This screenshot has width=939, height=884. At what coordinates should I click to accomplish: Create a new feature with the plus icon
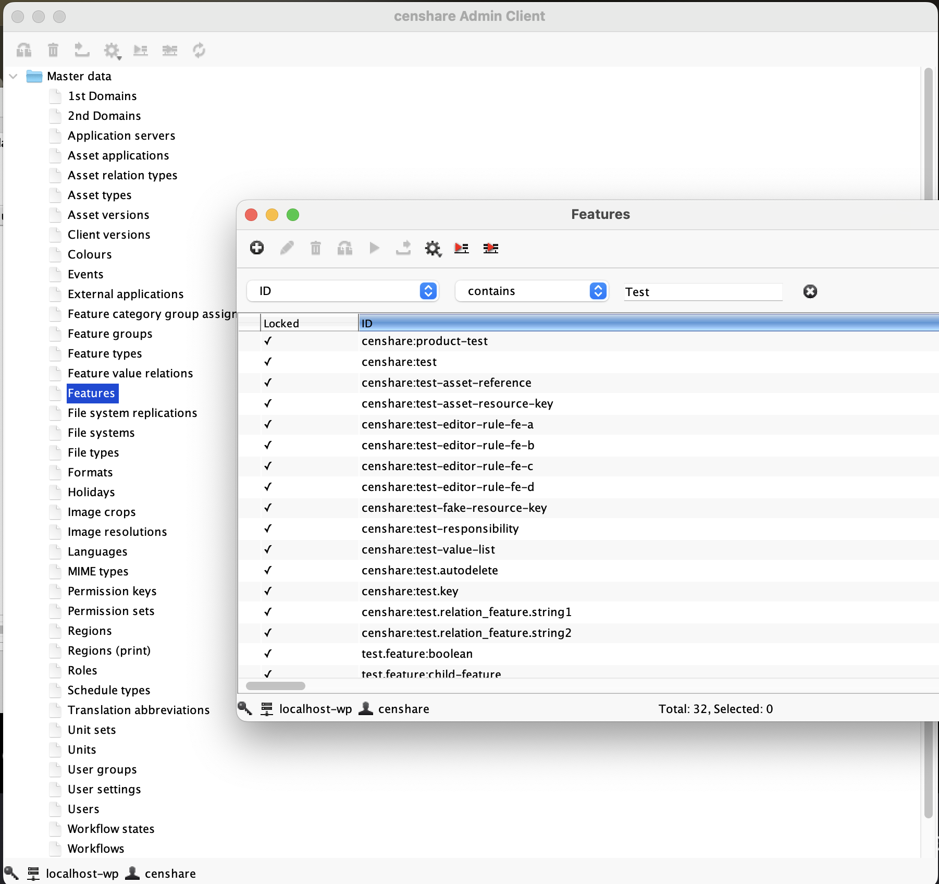[x=256, y=248]
